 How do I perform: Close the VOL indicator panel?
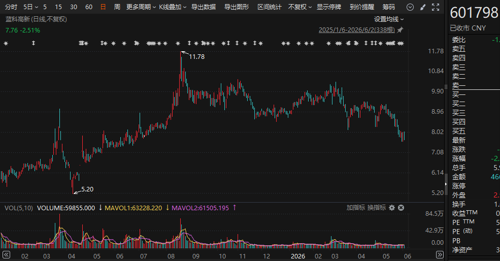point(401,208)
